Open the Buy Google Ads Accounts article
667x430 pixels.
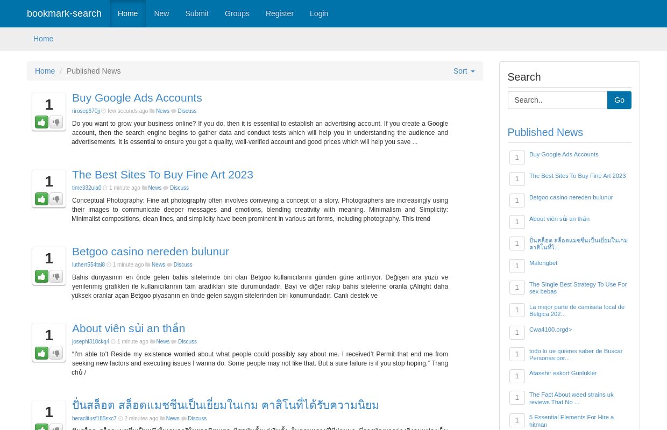coord(137,98)
